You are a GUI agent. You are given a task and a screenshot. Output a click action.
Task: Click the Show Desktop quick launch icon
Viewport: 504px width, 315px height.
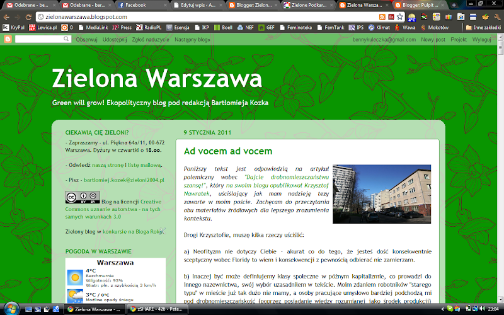[28, 309]
